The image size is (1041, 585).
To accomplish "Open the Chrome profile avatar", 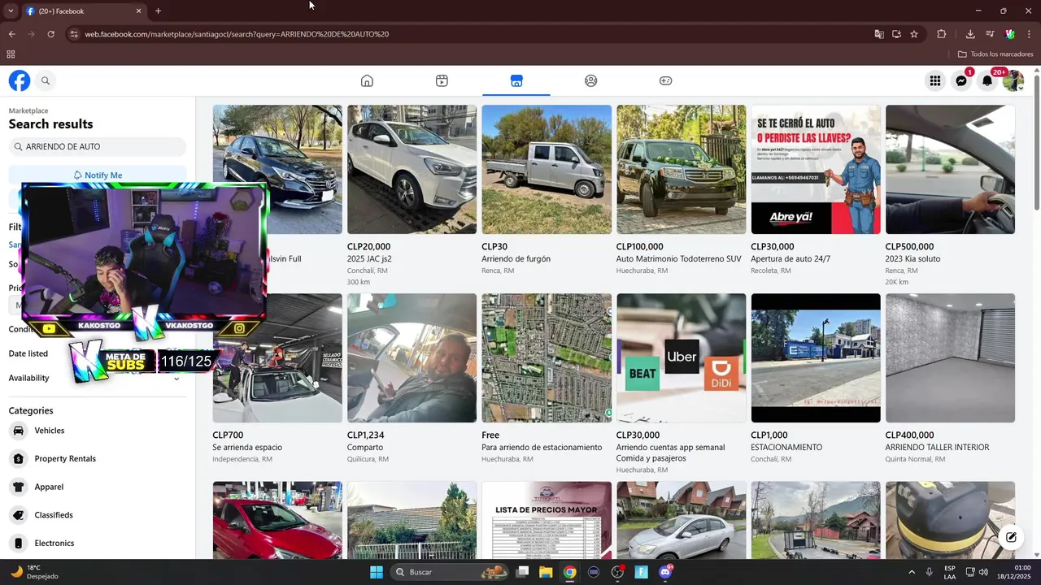I will coord(1009,34).
